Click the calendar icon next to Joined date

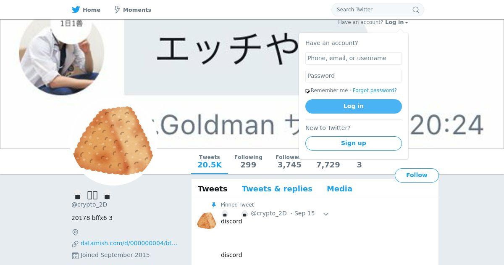click(x=75, y=255)
